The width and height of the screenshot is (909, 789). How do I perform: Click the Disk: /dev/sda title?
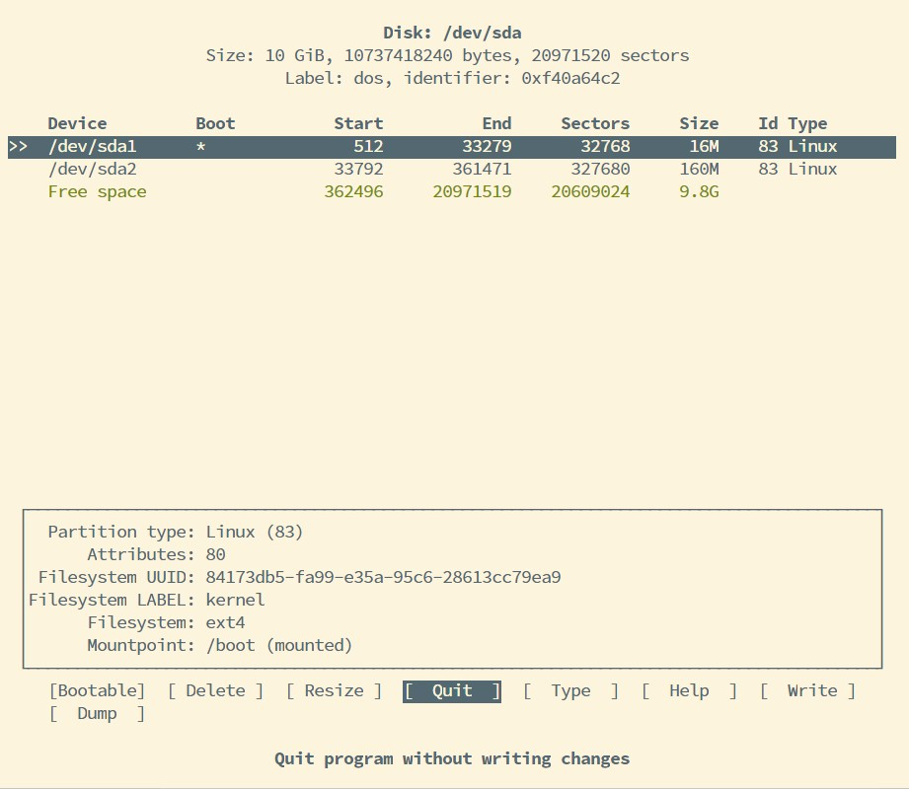coord(452,33)
